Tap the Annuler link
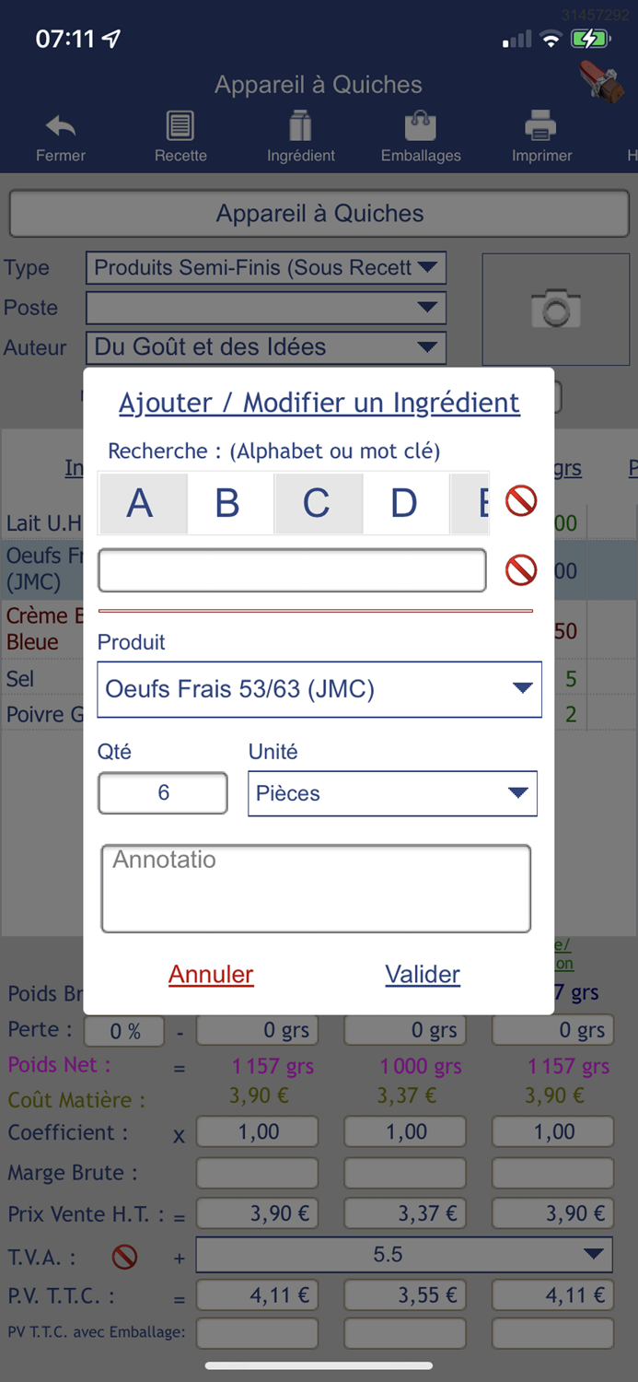The height and width of the screenshot is (1382, 638). click(x=211, y=974)
